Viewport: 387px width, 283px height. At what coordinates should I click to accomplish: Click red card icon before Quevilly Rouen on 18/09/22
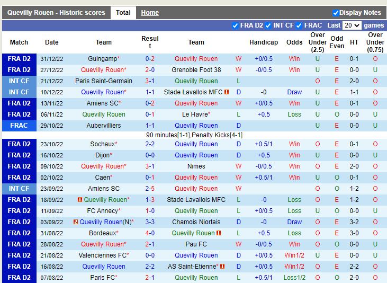coord(80,200)
